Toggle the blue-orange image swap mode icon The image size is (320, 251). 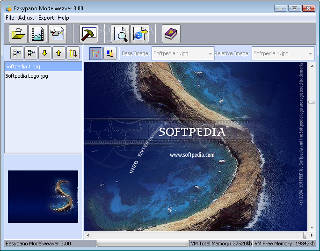(110, 53)
